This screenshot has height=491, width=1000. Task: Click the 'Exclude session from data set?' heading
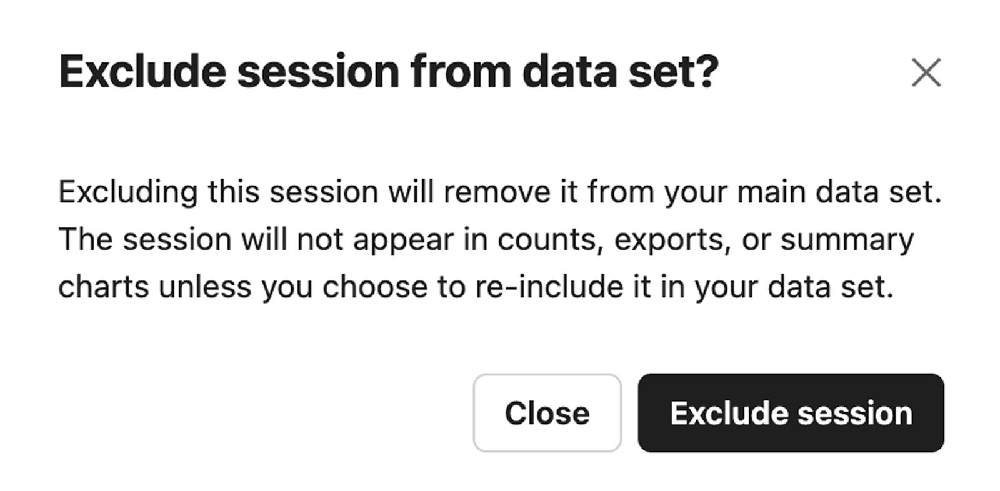tap(388, 72)
